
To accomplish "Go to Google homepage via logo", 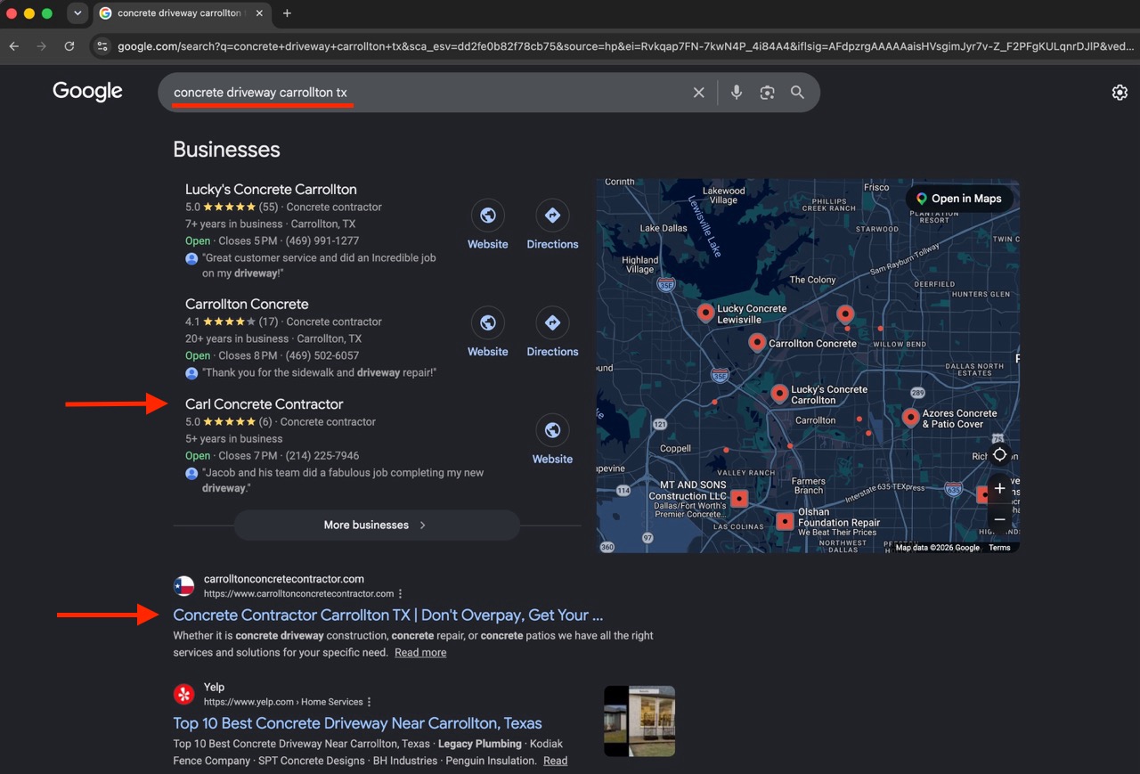I will (87, 92).
